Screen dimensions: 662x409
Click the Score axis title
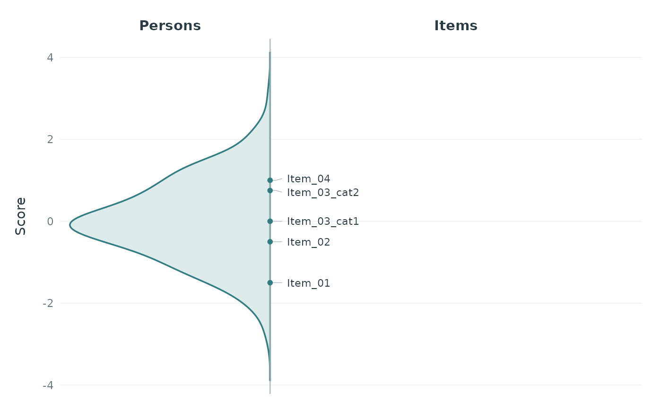[20, 216]
